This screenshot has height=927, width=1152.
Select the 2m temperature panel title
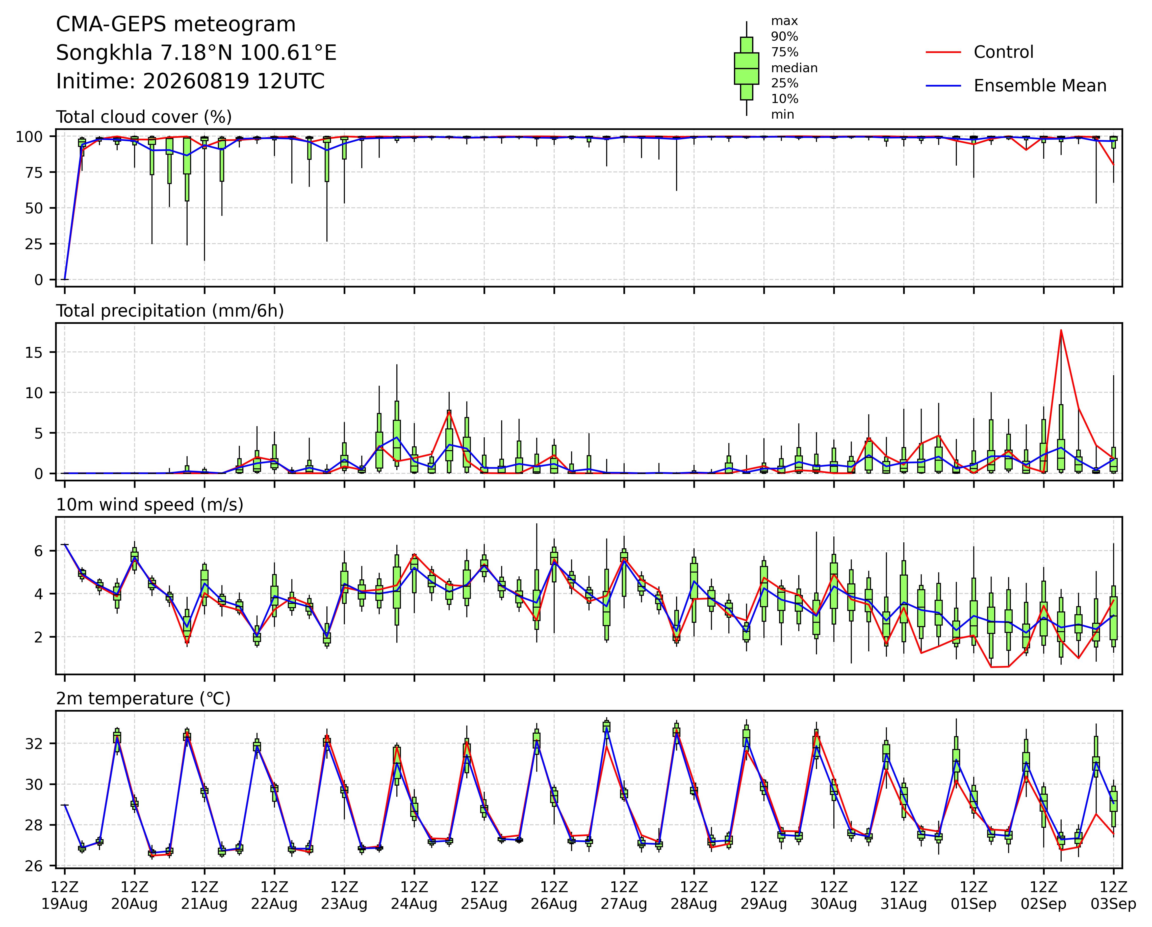143,699
